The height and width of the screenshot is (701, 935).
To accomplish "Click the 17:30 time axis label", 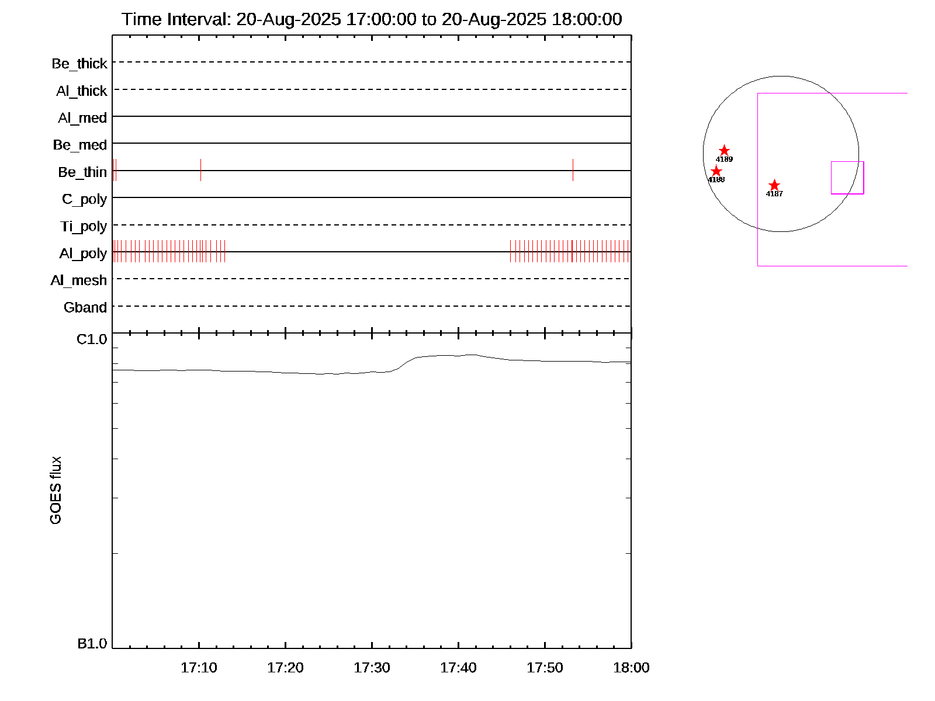I will click(x=372, y=668).
